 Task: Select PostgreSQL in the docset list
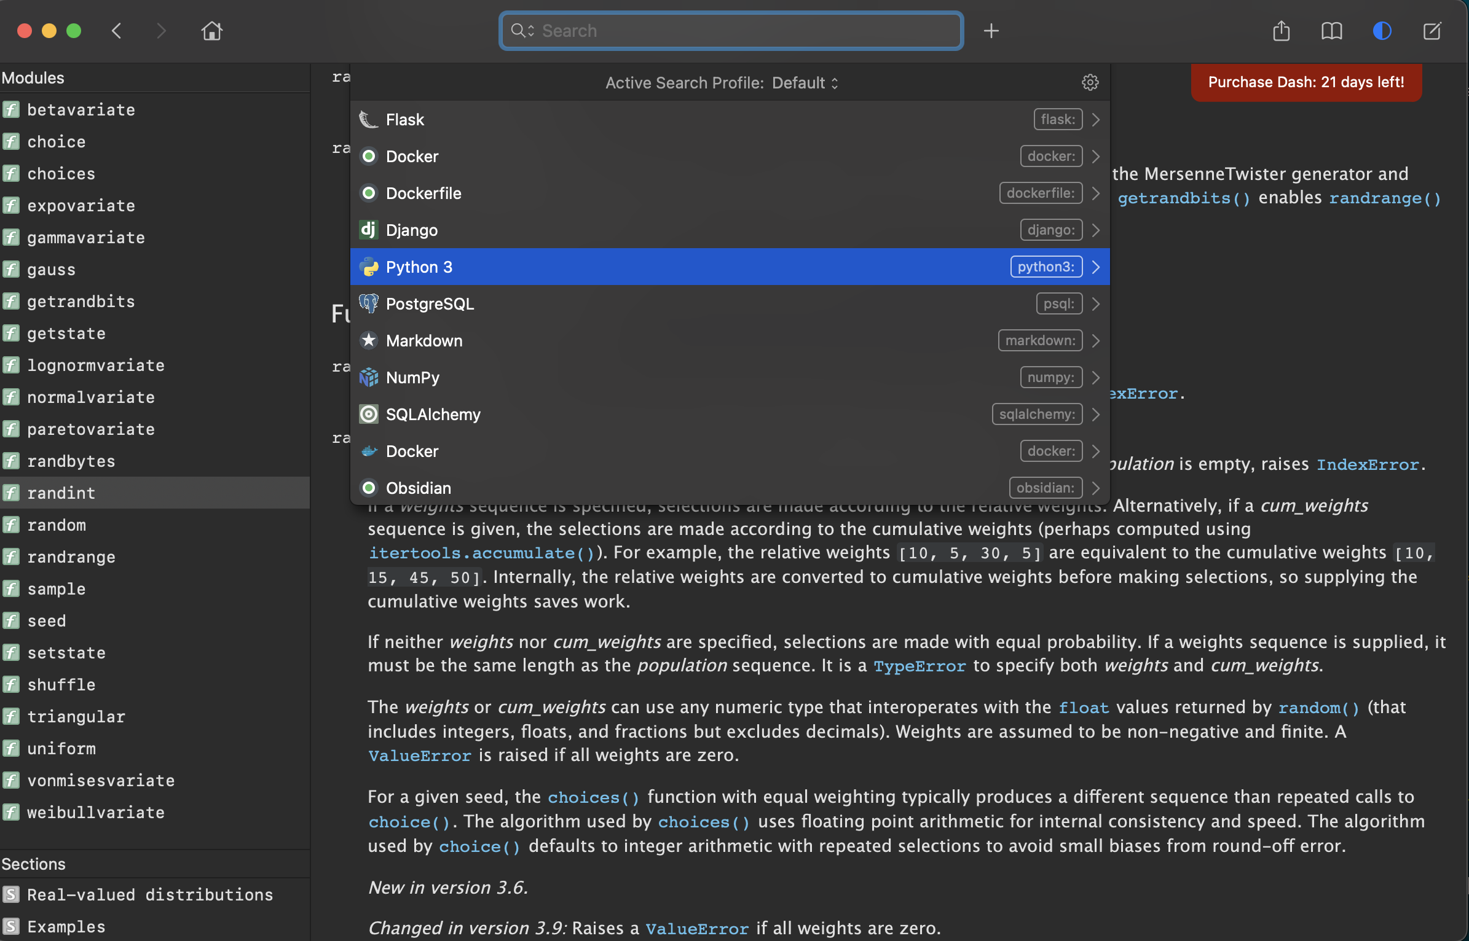tap(430, 304)
